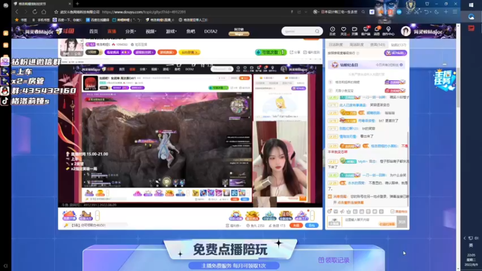Click the blue 背包 backpack button
The image size is (482, 271).
click(x=311, y=225)
